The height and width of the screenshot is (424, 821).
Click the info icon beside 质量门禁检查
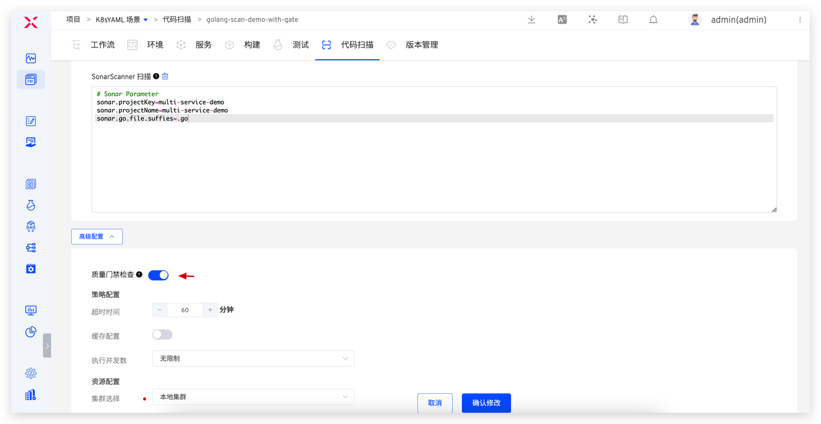point(139,275)
